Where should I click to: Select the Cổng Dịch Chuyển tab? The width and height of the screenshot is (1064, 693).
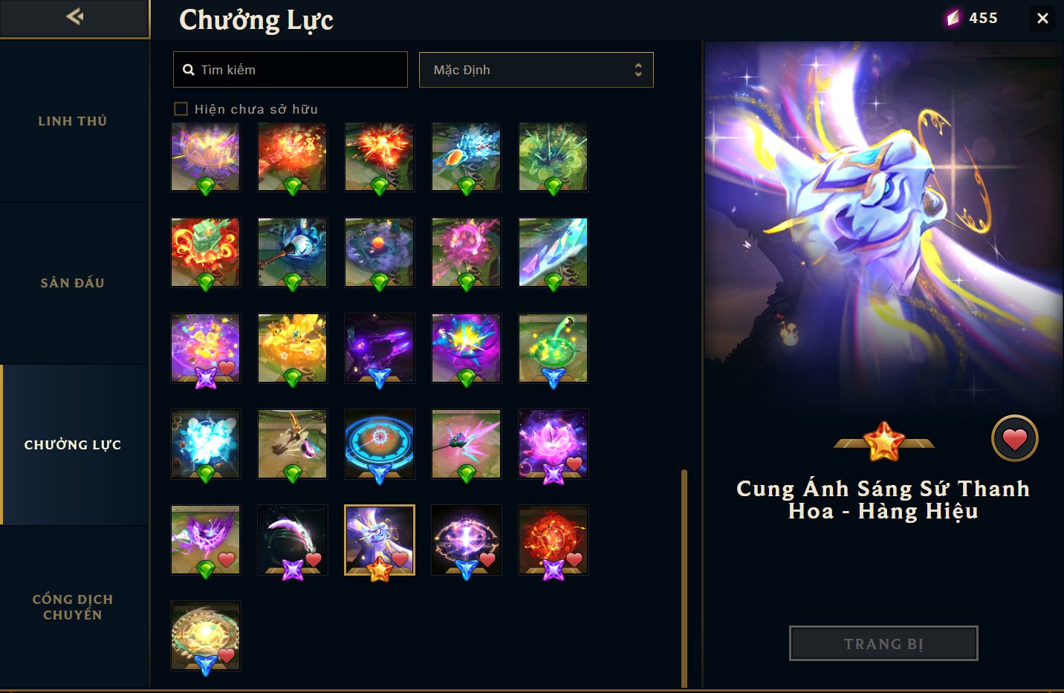(x=73, y=607)
